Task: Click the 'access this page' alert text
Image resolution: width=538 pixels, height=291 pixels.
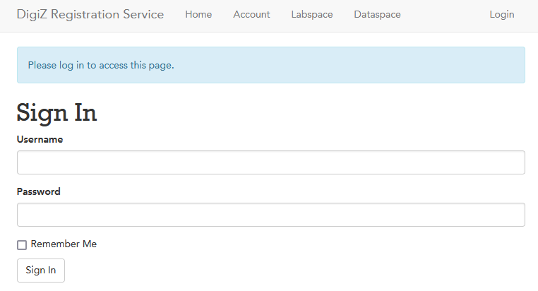Action: coord(136,66)
